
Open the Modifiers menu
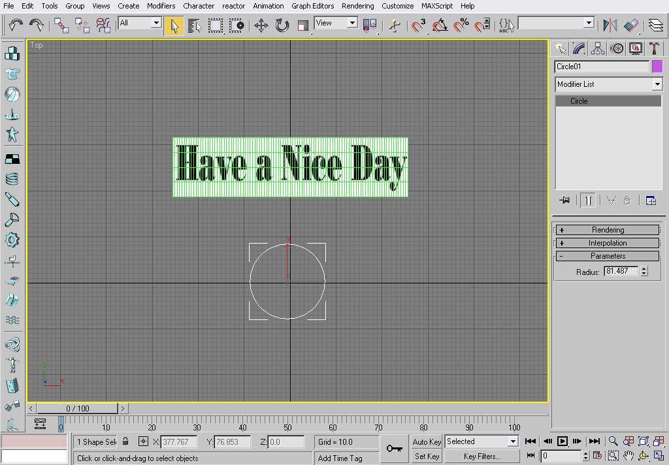pyautogui.click(x=161, y=6)
